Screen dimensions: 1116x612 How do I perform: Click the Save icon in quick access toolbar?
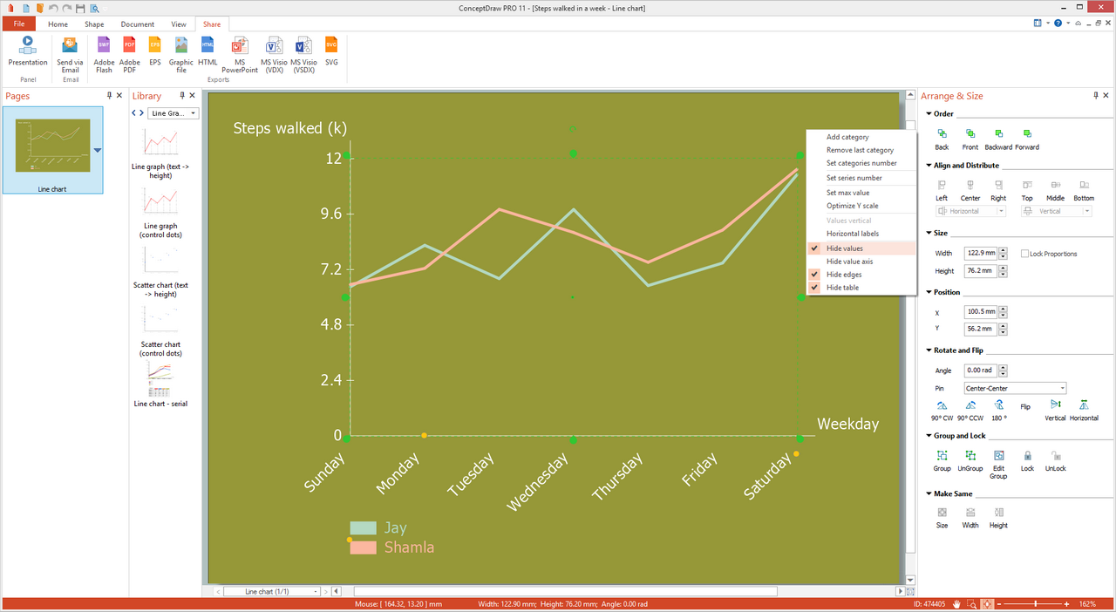[x=80, y=8]
